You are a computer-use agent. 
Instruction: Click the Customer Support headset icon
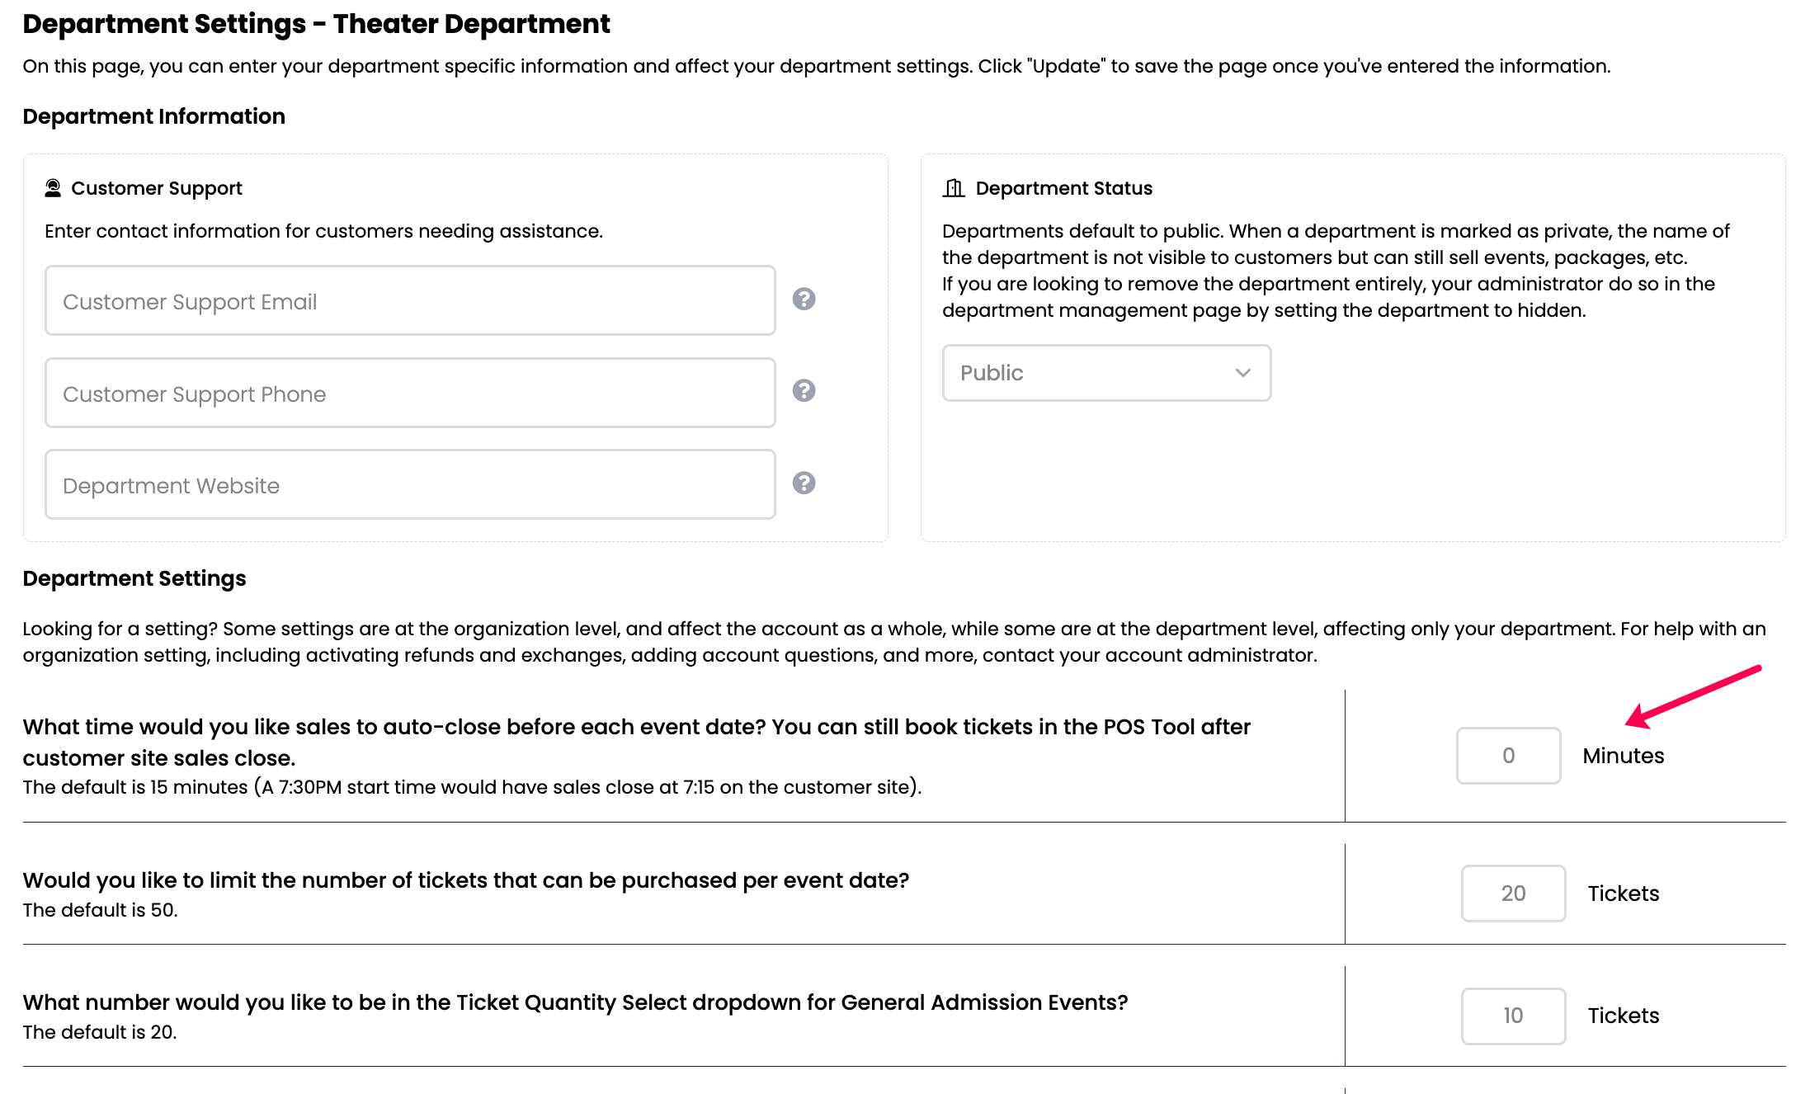pos(53,188)
